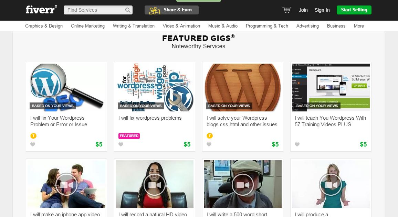This screenshot has height=217, width=398.
Task: Play the iphone app video gig preview
Action: pos(66,184)
